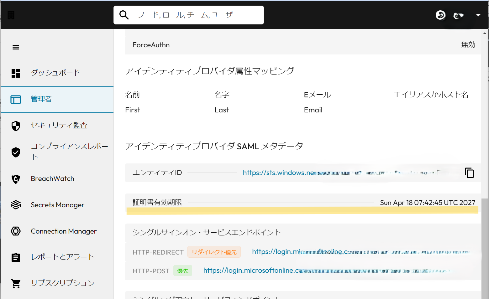The image size is (489, 299).
Task: Click the セキュリティ監査 shield icon
Action: coord(16,126)
